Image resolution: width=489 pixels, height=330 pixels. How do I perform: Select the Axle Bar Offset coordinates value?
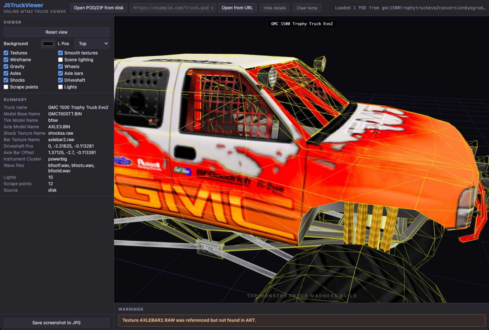click(72, 153)
